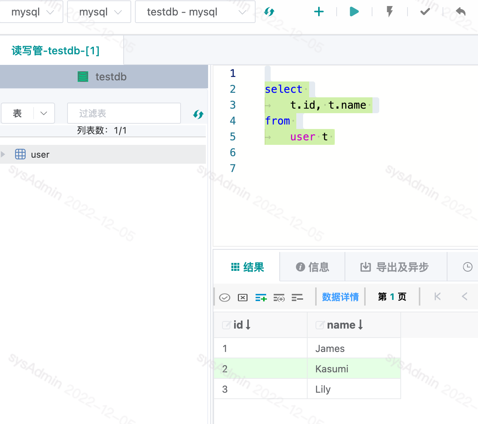Click the commit checkmark icon in top toolbar

click(425, 12)
